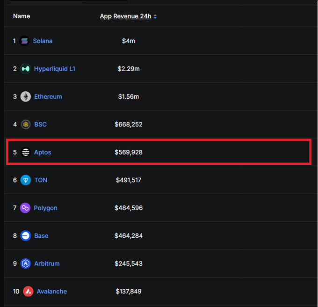The image size is (318, 307).
Task: Open the Avalanche chain link
Action: [51, 292]
